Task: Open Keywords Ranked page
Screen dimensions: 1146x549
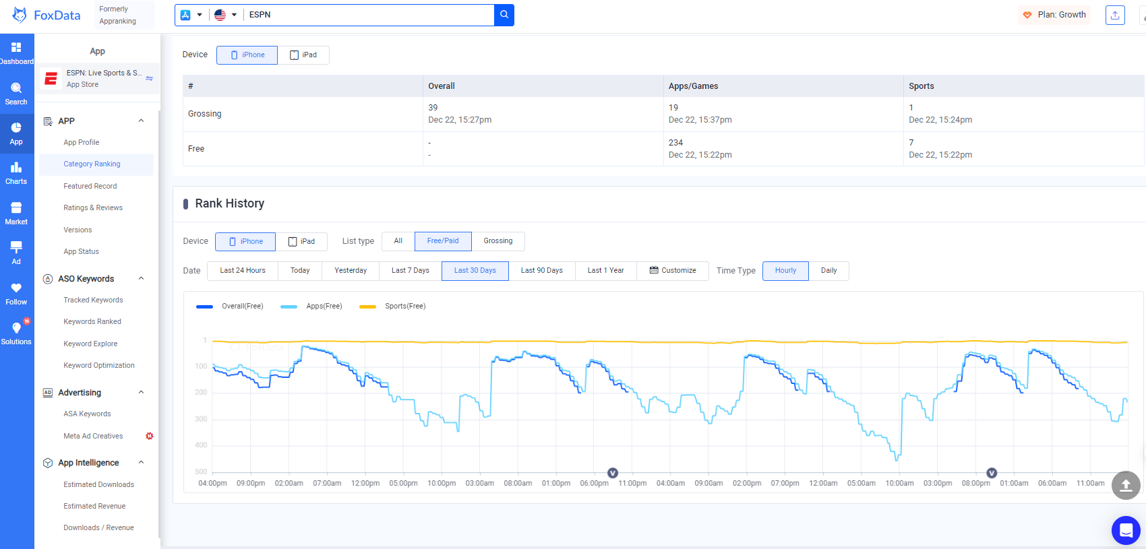Action: pyautogui.click(x=92, y=322)
